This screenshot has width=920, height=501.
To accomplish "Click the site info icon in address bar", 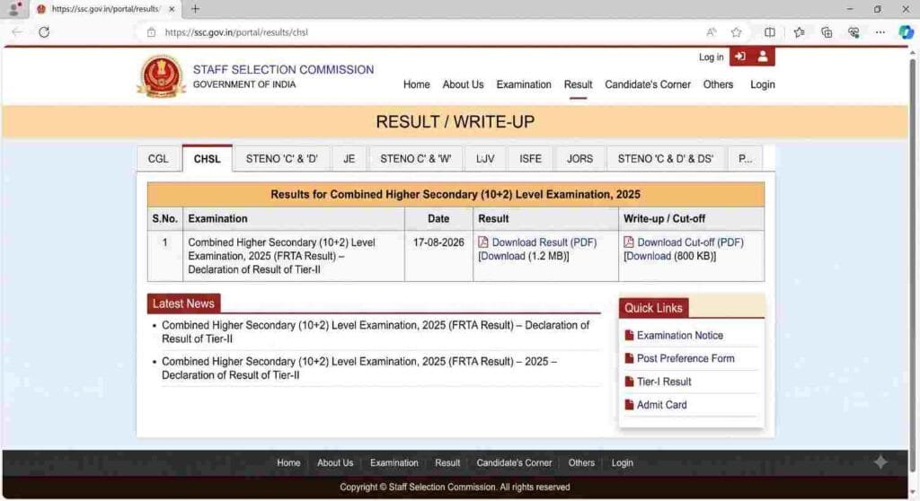I will 151,32.
